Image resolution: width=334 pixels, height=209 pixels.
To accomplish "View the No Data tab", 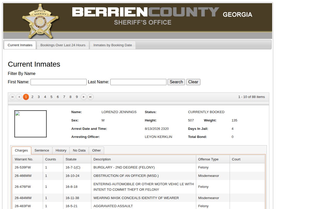I will pyautogui.click(x=79, y=150).
